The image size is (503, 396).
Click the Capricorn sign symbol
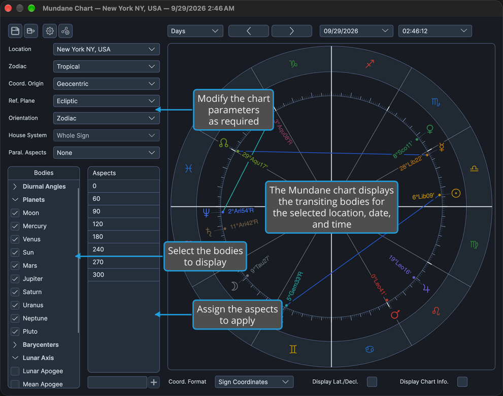tap(293, 64)
